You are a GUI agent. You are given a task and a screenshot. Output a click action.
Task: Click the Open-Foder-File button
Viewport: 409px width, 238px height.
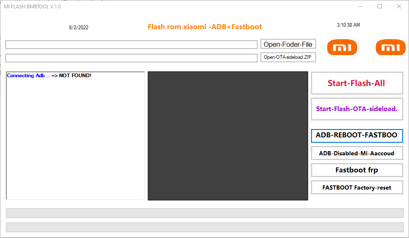pos(288,44)
